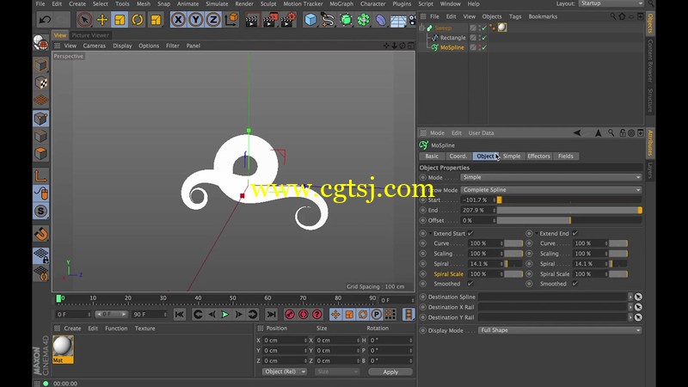Open the Simple tab
688x387 pixels.
pos(512,157)
